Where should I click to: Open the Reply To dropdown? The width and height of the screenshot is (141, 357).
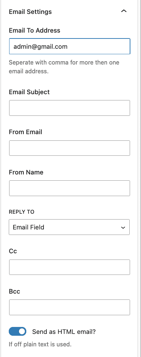(x=69, y=227)
